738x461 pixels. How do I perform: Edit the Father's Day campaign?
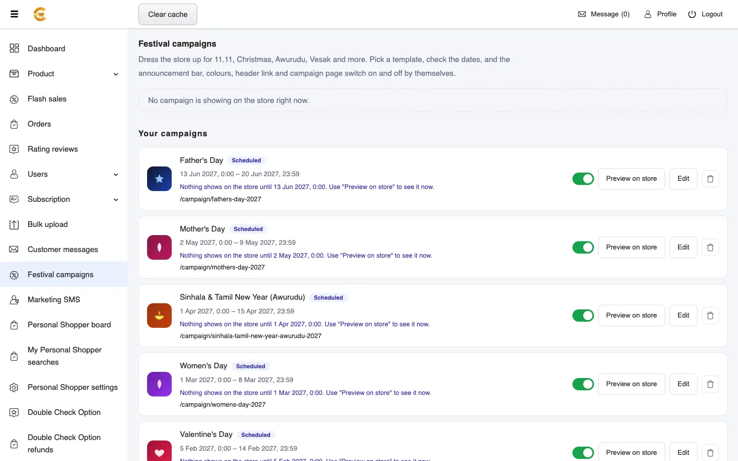point(683,179)
